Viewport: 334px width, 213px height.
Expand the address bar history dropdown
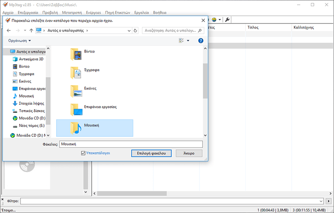click(129, 30)
